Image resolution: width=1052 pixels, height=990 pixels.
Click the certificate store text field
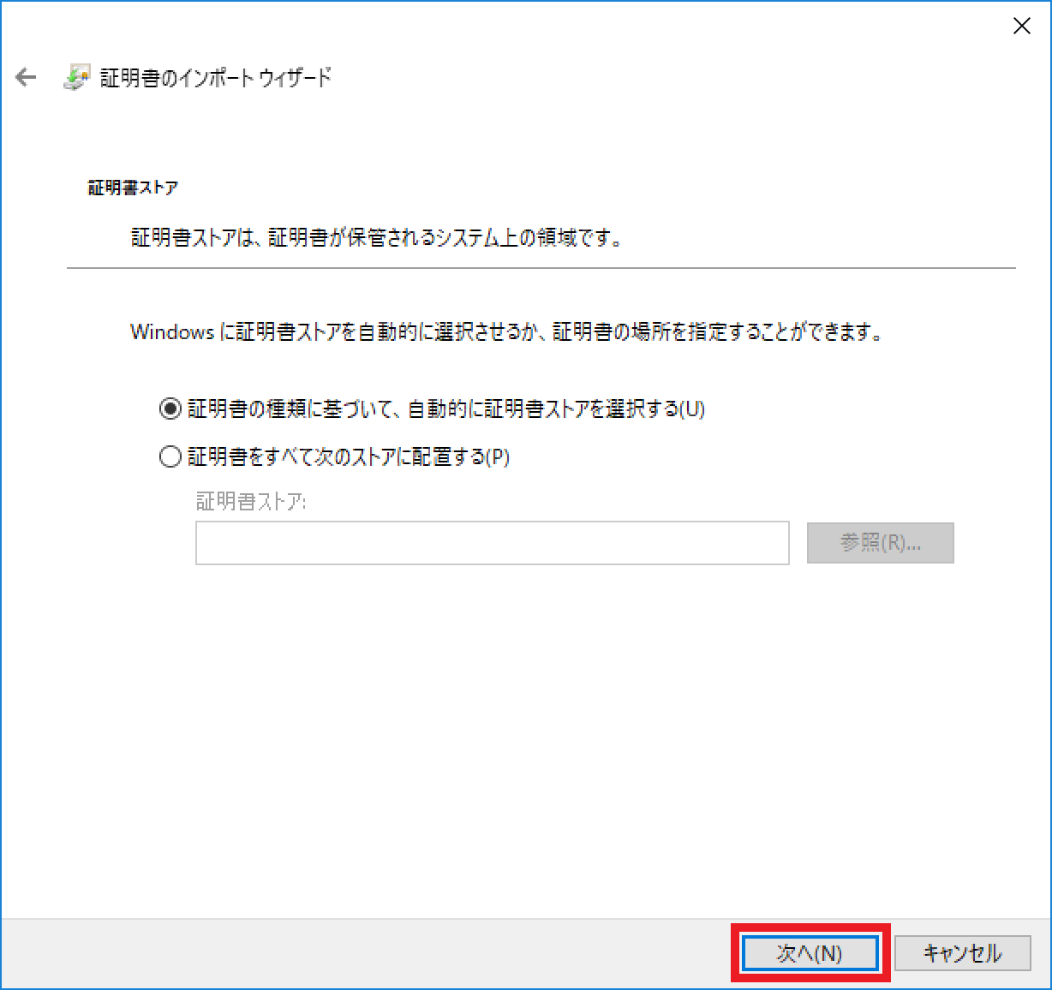[492, 543]
